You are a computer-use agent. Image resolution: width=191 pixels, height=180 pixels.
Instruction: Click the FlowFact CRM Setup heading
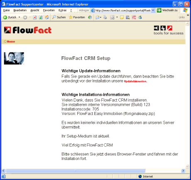tap(86, 58)
